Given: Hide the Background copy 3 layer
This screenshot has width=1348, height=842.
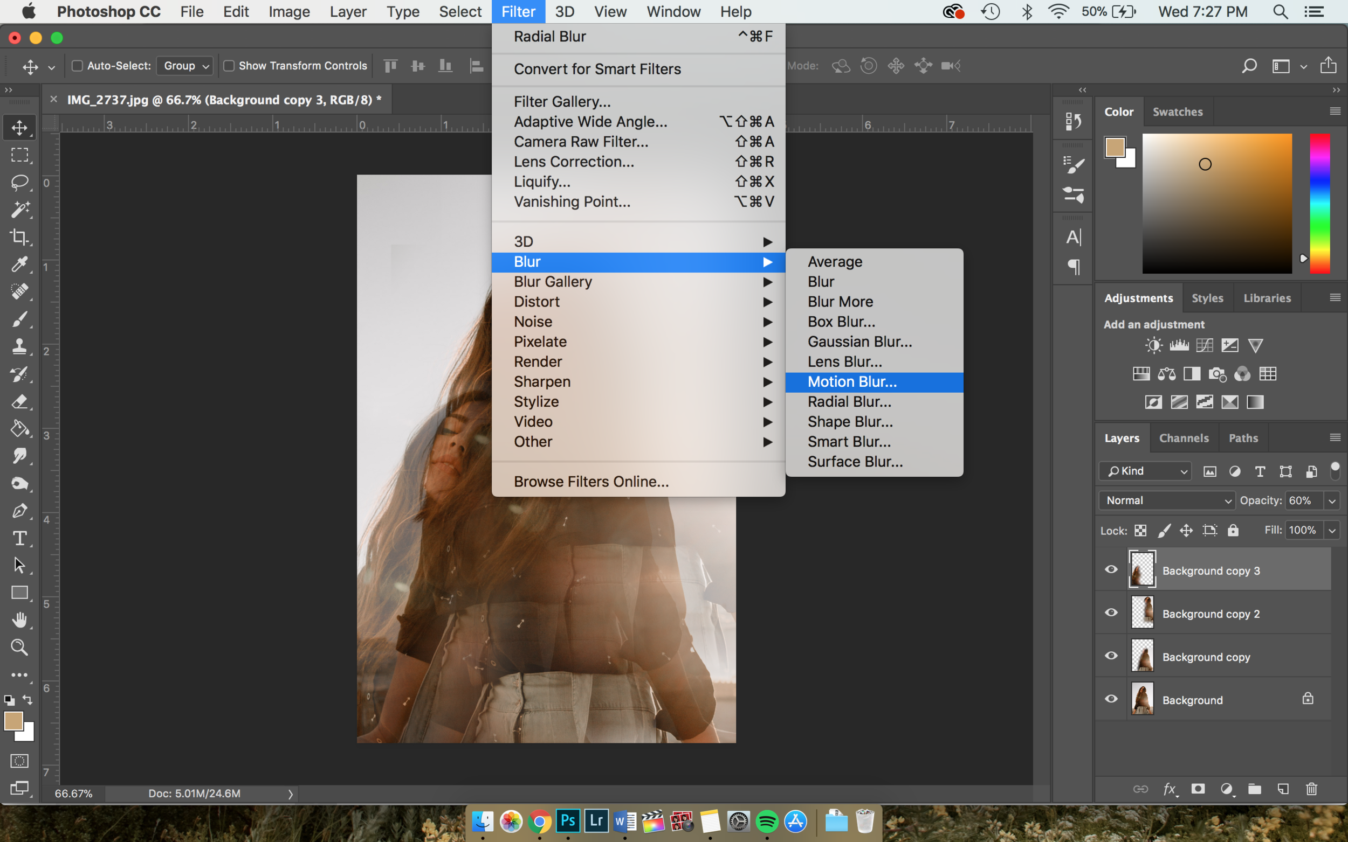Looking at the screenshot, I should [x=1111, y=570].
